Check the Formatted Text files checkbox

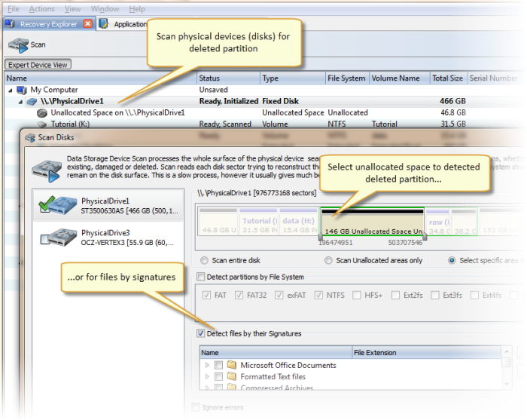tap(218, 376)
